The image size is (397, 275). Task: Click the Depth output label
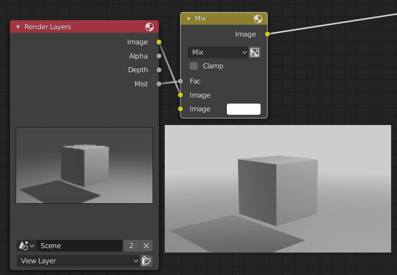pos(138,70)
